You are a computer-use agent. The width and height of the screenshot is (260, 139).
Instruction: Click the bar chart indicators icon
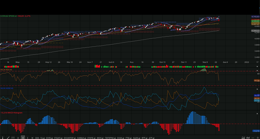pos(248,138)
